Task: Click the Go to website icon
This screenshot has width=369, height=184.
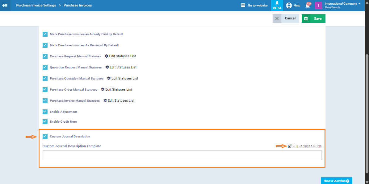Action: point(243,5)
